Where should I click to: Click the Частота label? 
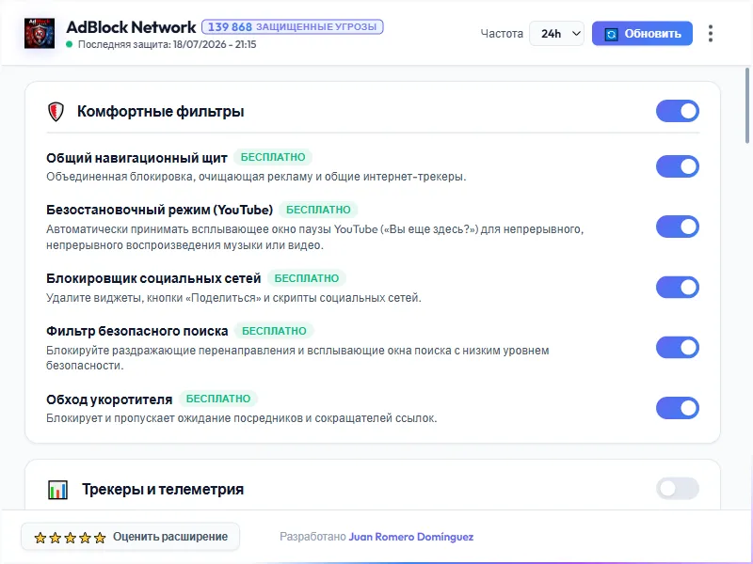[502, 34]
